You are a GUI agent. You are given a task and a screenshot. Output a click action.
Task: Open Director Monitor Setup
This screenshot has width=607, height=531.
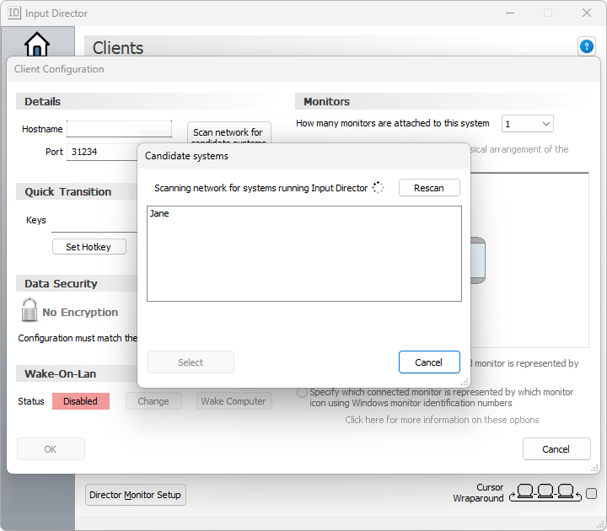(136, 495)
